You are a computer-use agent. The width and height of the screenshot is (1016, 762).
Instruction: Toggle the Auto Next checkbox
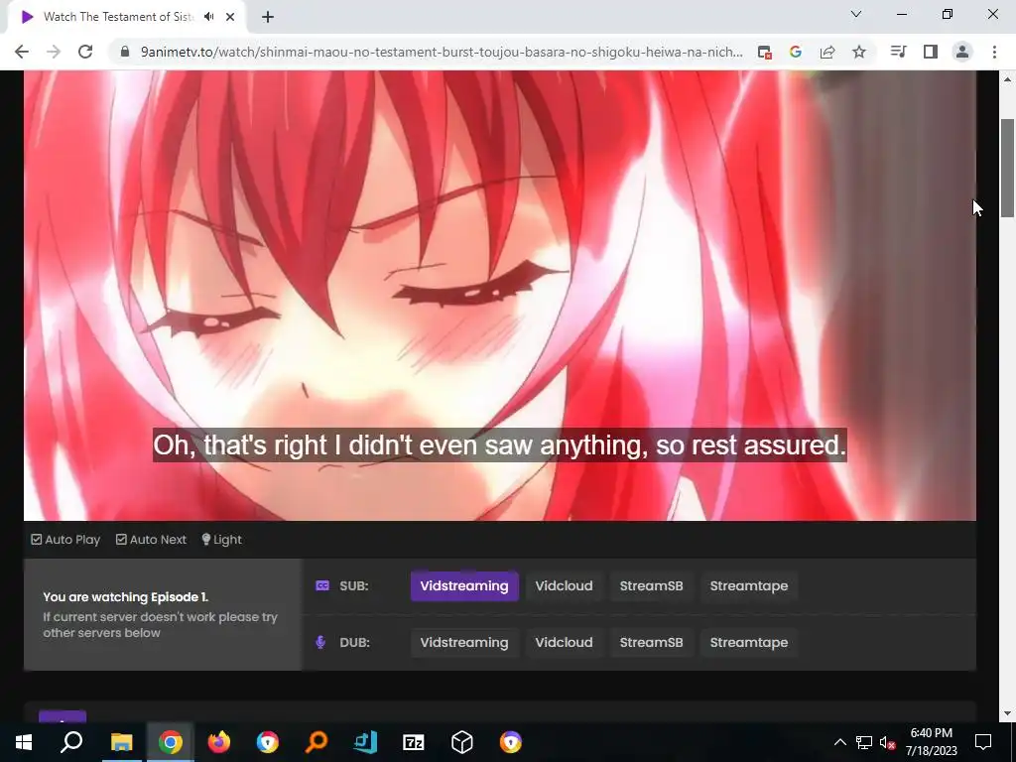151,540
